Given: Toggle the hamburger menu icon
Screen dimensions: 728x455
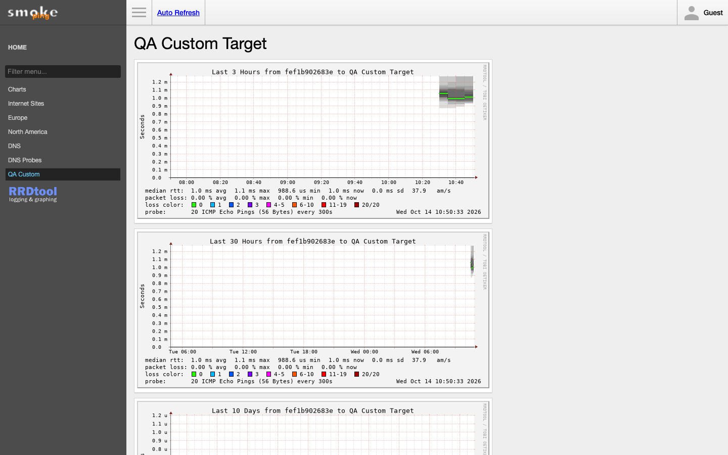Looking at the screenshot, I should [x=139, y=13].
